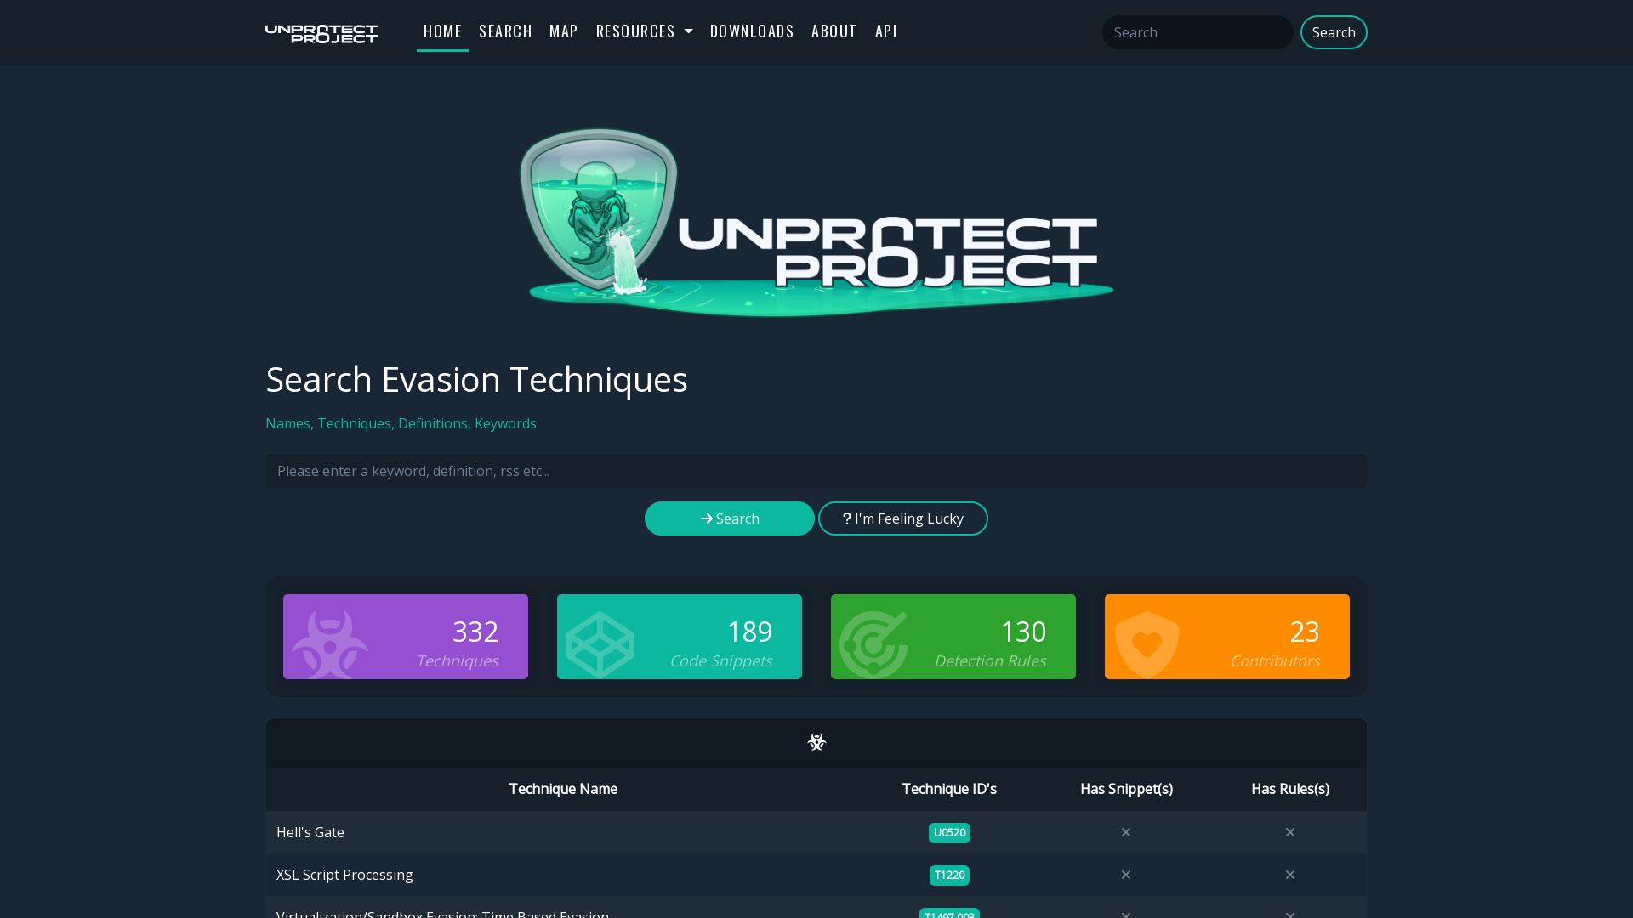Open the MAP navigation page

click(x=563, y=31)
